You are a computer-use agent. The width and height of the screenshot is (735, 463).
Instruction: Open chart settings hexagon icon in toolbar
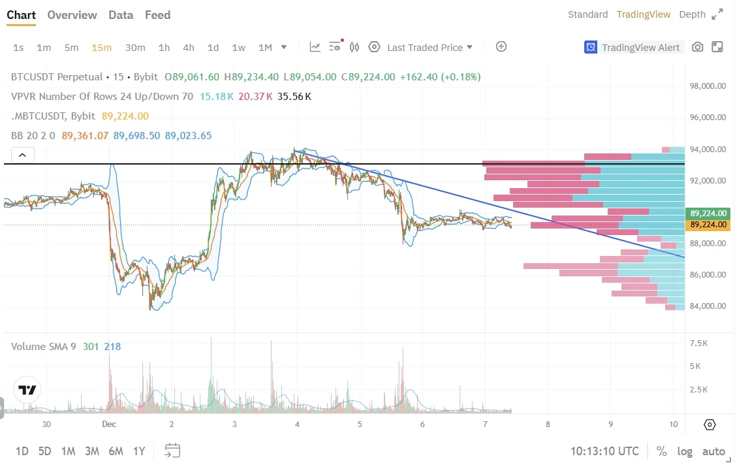374,47
